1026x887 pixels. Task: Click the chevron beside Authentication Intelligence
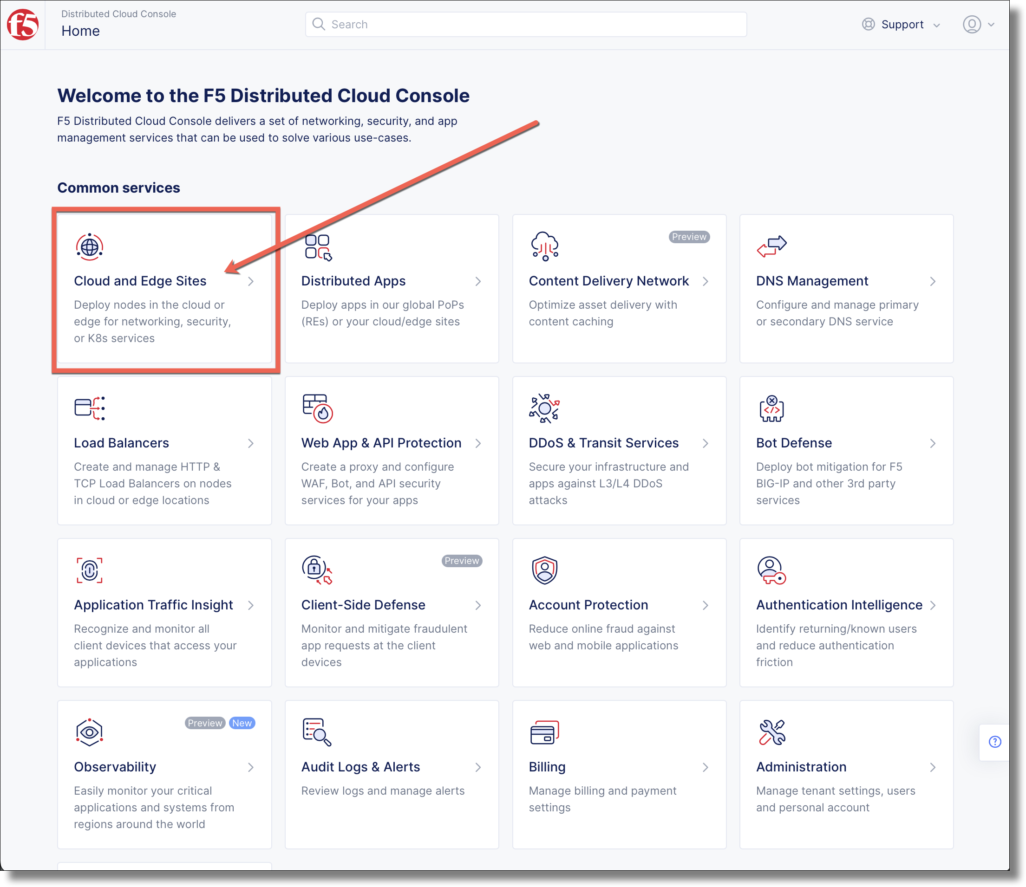point(933,605)
